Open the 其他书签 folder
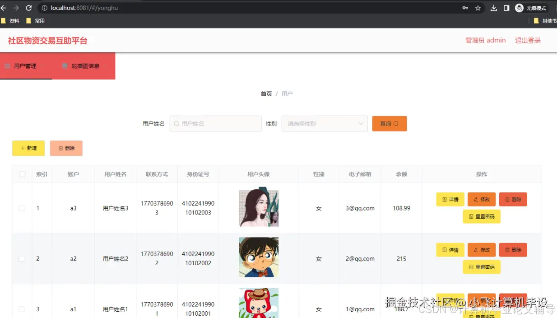Screen dimensions: 557x318 [545, 21]
